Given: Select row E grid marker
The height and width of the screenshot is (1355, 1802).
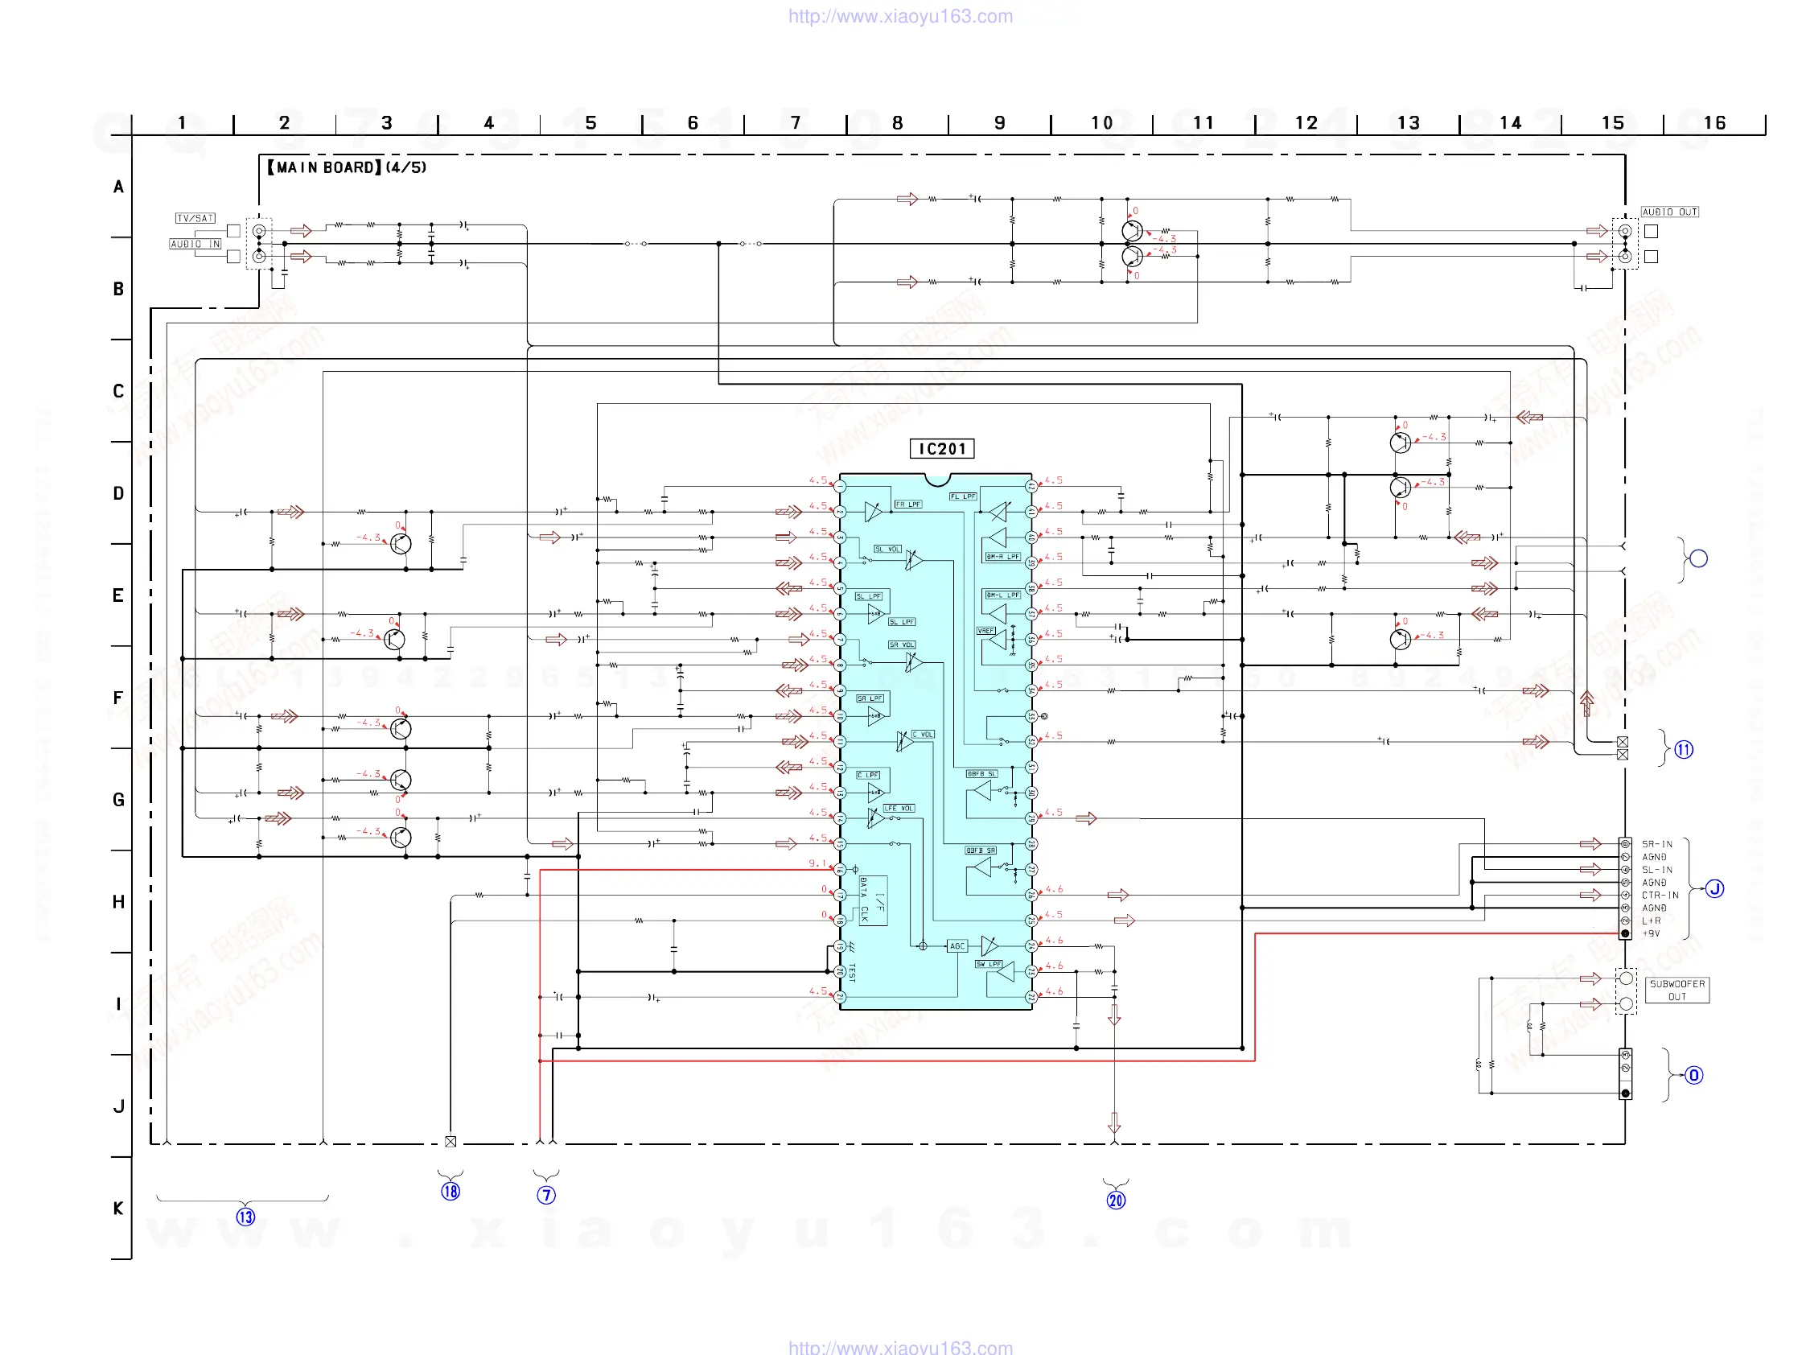Looking at the screenshot, I should 118,595.
